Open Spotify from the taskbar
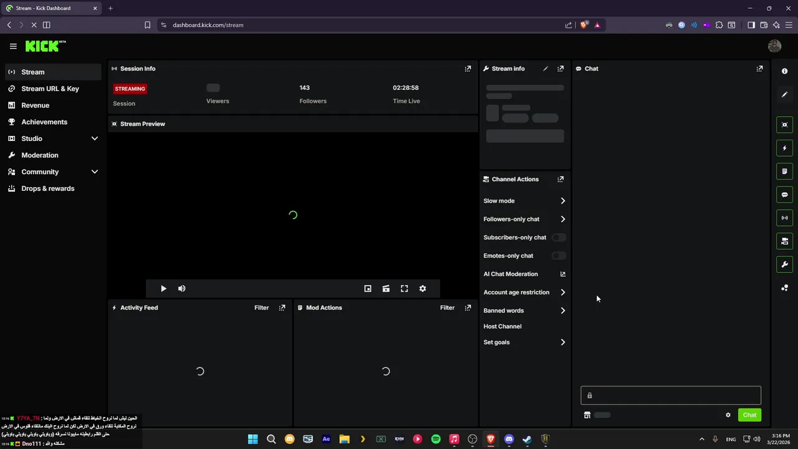This screenshot has height=449, width=798. pyautogui.click(x=436, y=439)
